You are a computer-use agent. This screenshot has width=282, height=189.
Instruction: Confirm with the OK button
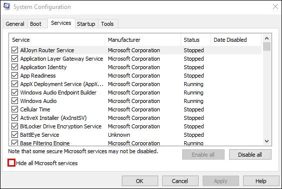[x=140, y=181]
